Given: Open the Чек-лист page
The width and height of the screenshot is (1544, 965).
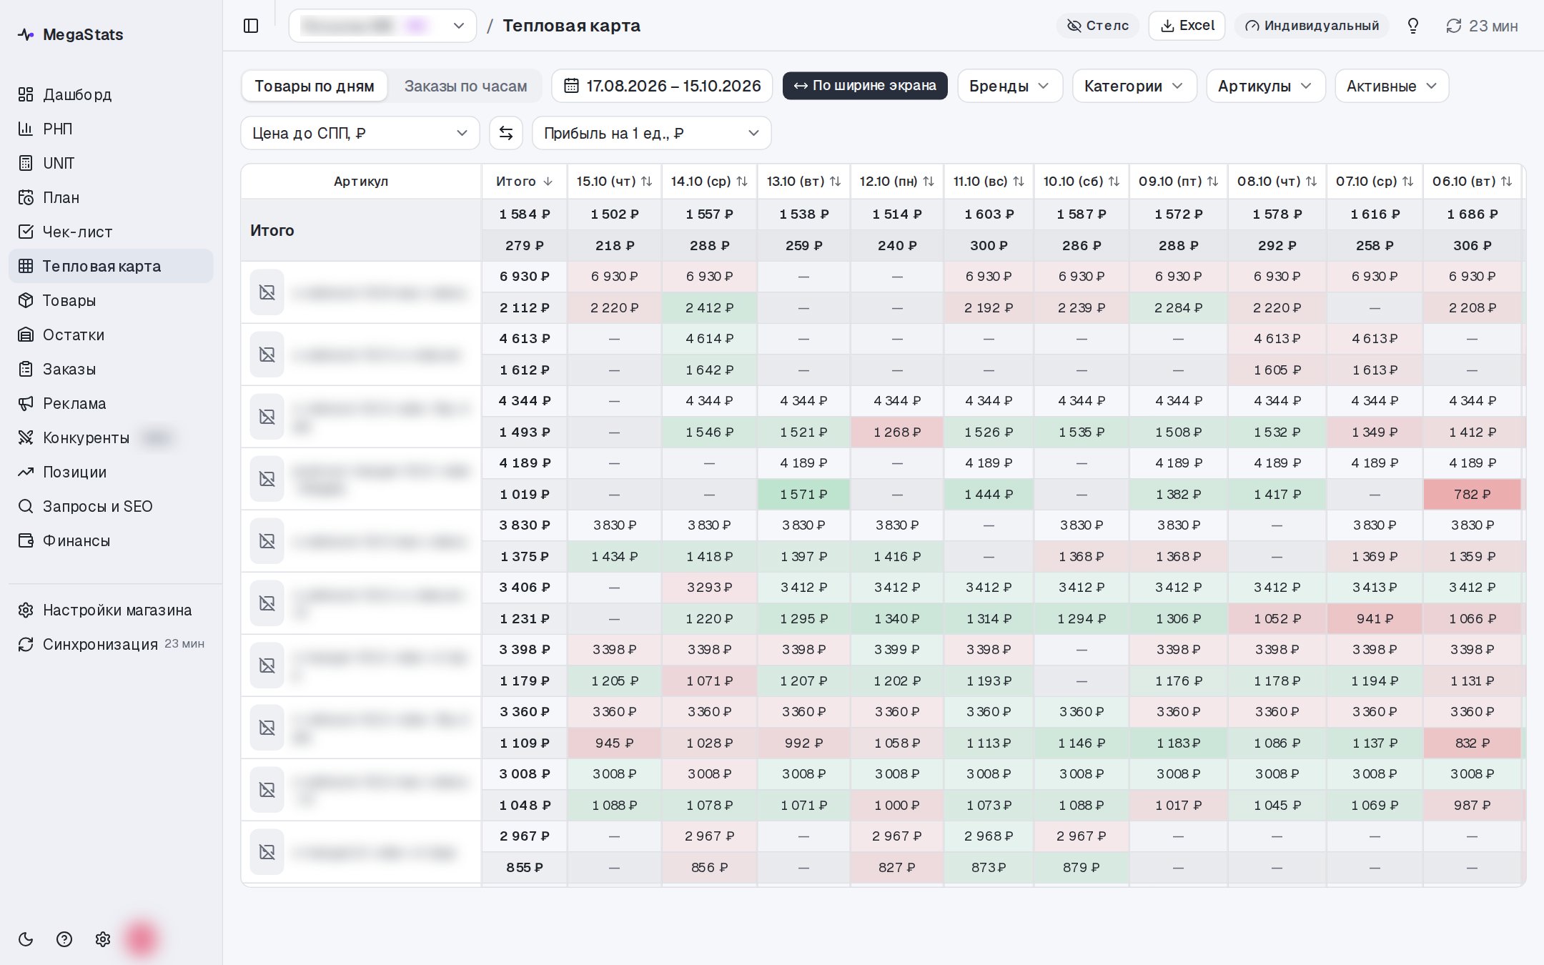Looking at the screenshot, I should pyautogui.click(x=111, y=232).
